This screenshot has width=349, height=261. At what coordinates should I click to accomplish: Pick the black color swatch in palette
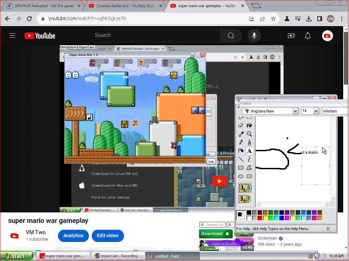249,213
